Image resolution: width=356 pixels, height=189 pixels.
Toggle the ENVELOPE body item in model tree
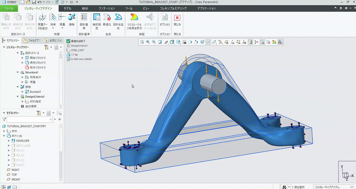pyautogui.click(x=22, y=141)
